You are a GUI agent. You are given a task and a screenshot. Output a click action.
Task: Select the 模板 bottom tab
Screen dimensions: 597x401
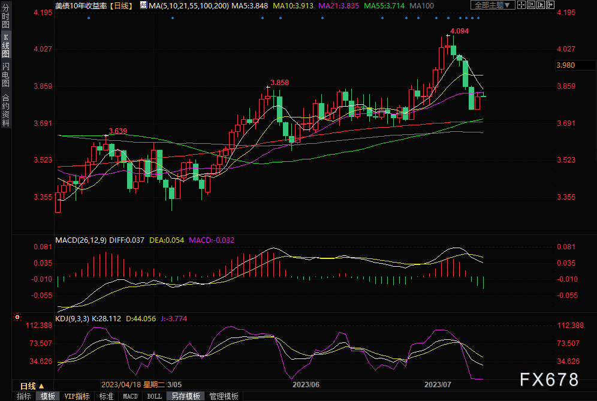click(x=47, y=396)
